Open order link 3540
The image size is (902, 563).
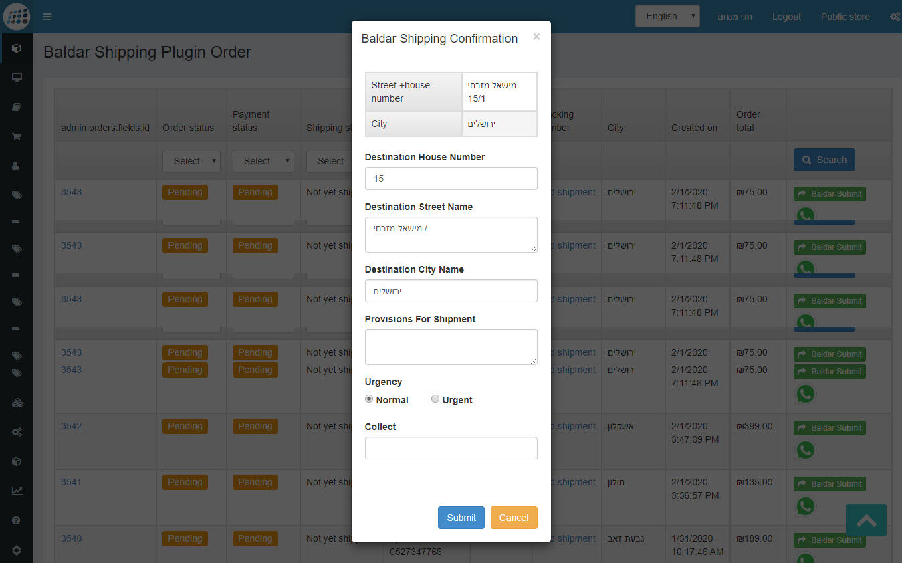pyautogui.click(x=71, y=538)
